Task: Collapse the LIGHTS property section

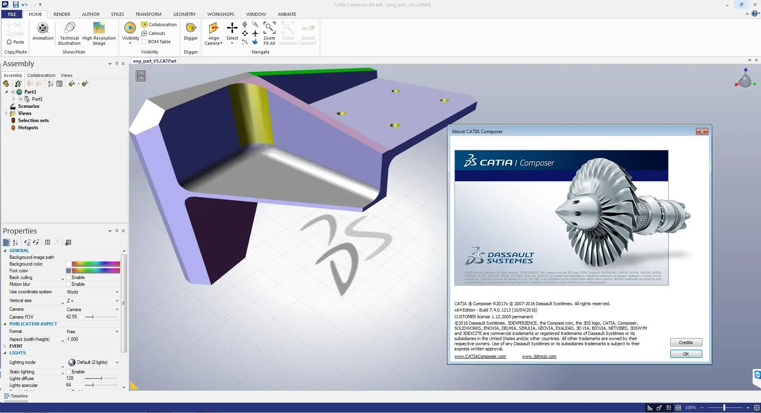Action: click(x=5, y=353)
